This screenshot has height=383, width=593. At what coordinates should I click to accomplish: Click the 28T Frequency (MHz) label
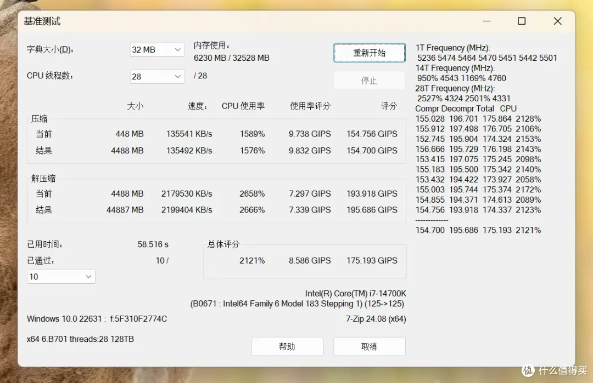click(455, 89)
